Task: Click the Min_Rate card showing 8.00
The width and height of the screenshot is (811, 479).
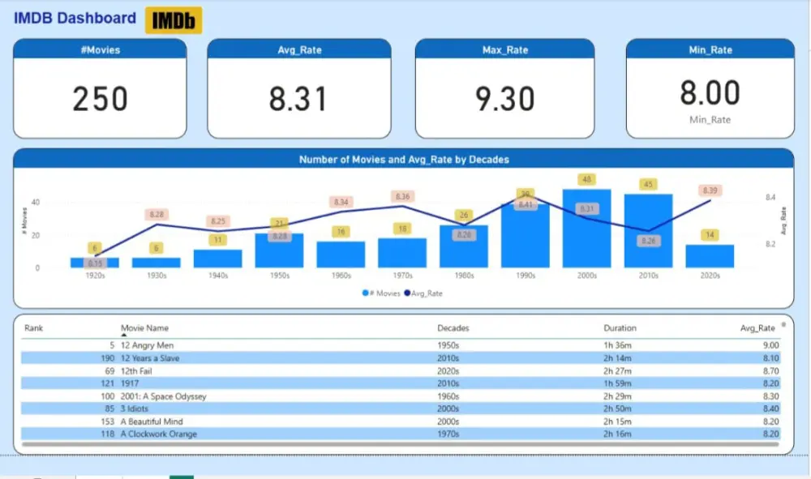Action: pos(710,88)
